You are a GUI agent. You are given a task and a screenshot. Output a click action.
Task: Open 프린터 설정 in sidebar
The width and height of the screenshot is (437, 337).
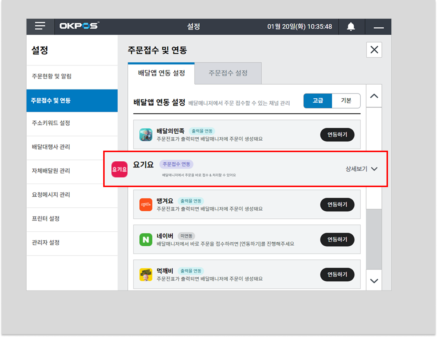(46, 219)
